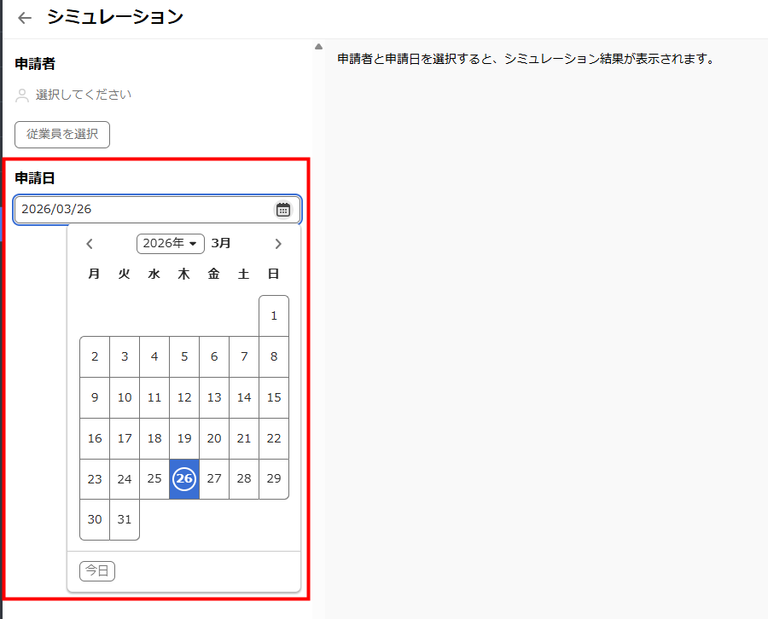Select March 1 in the calendar
Image resolution: width=768 pixels, height=619 pixels.
274,315
